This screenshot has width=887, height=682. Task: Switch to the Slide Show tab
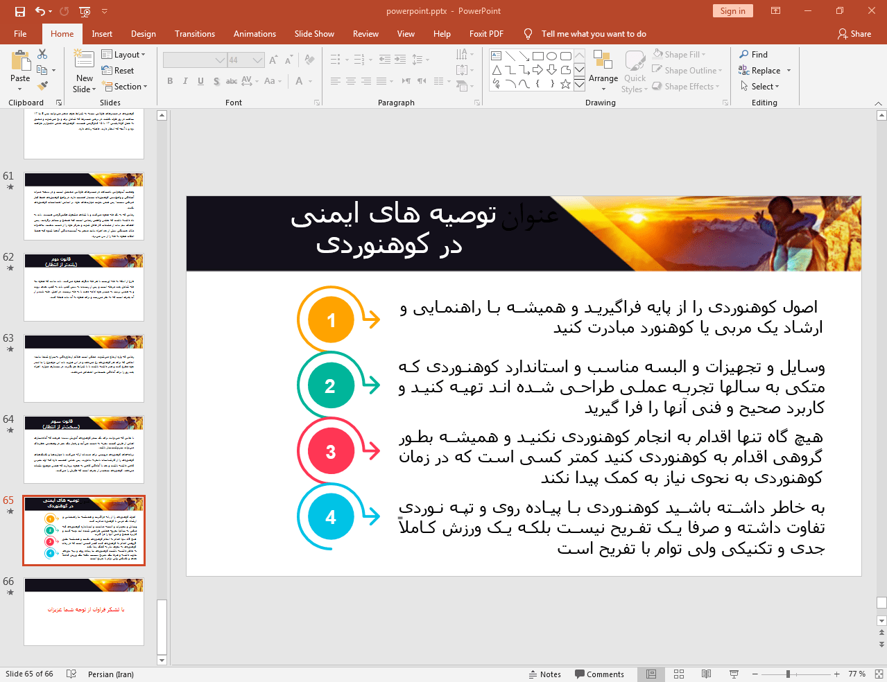314,33
